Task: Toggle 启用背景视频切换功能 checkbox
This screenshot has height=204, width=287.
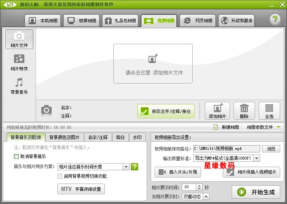Action: (60, 176)
